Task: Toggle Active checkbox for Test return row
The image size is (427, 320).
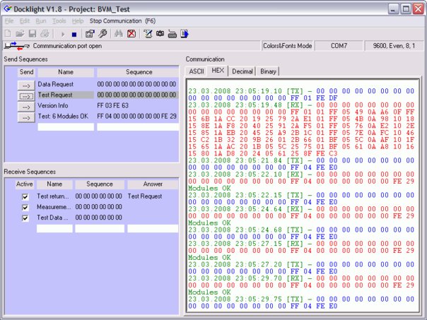Action: pos(25,196)
